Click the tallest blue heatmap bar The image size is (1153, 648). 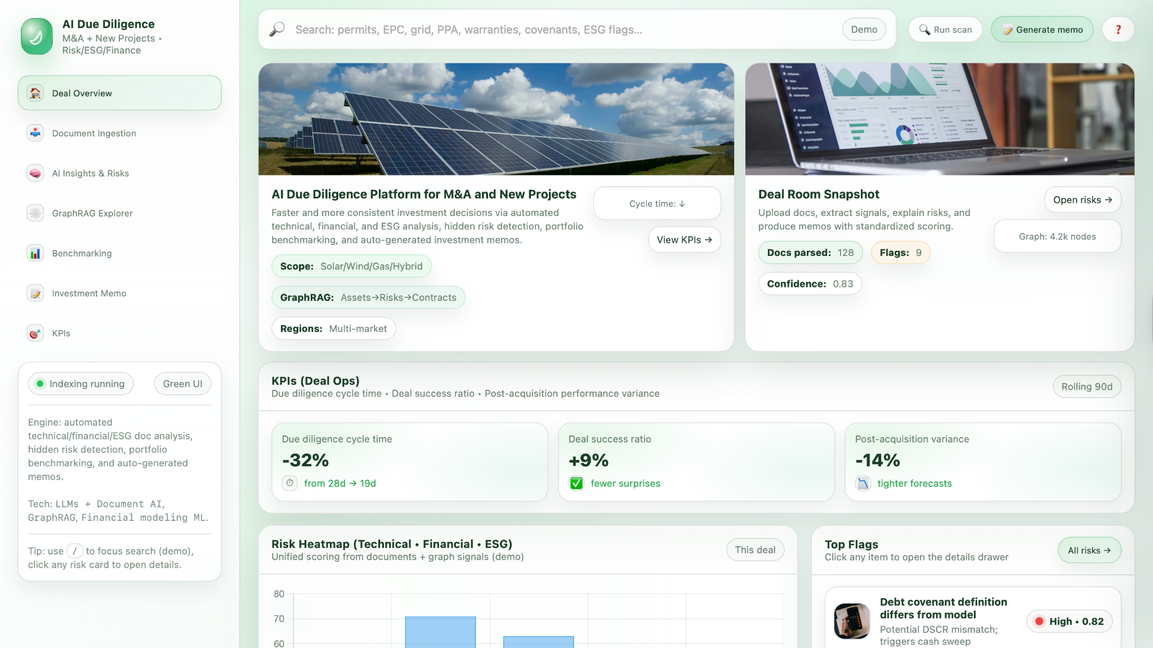click(x=440, y=632)
